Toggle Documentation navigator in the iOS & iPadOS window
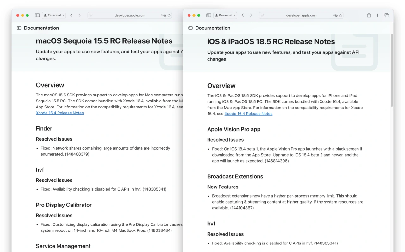This screenshot has height=252, width=405. coord(190,28)
